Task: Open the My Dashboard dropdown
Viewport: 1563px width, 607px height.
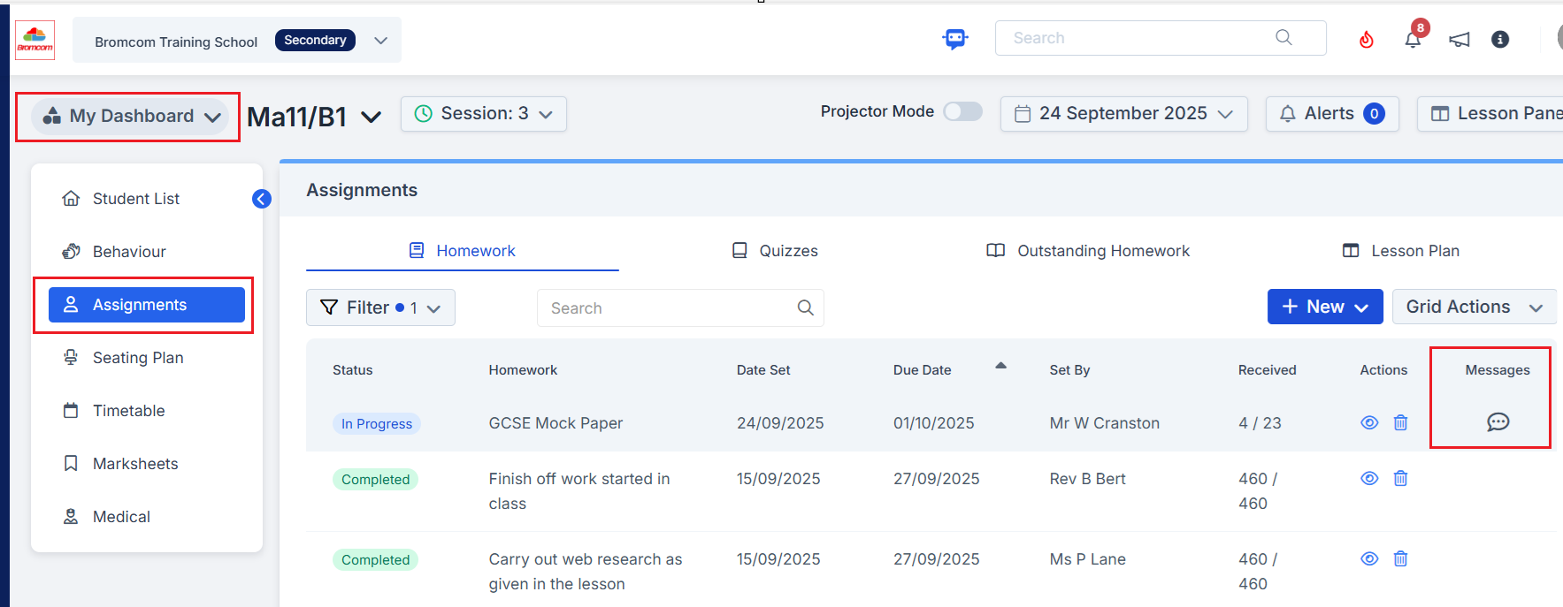Action: tap(130, 116)
